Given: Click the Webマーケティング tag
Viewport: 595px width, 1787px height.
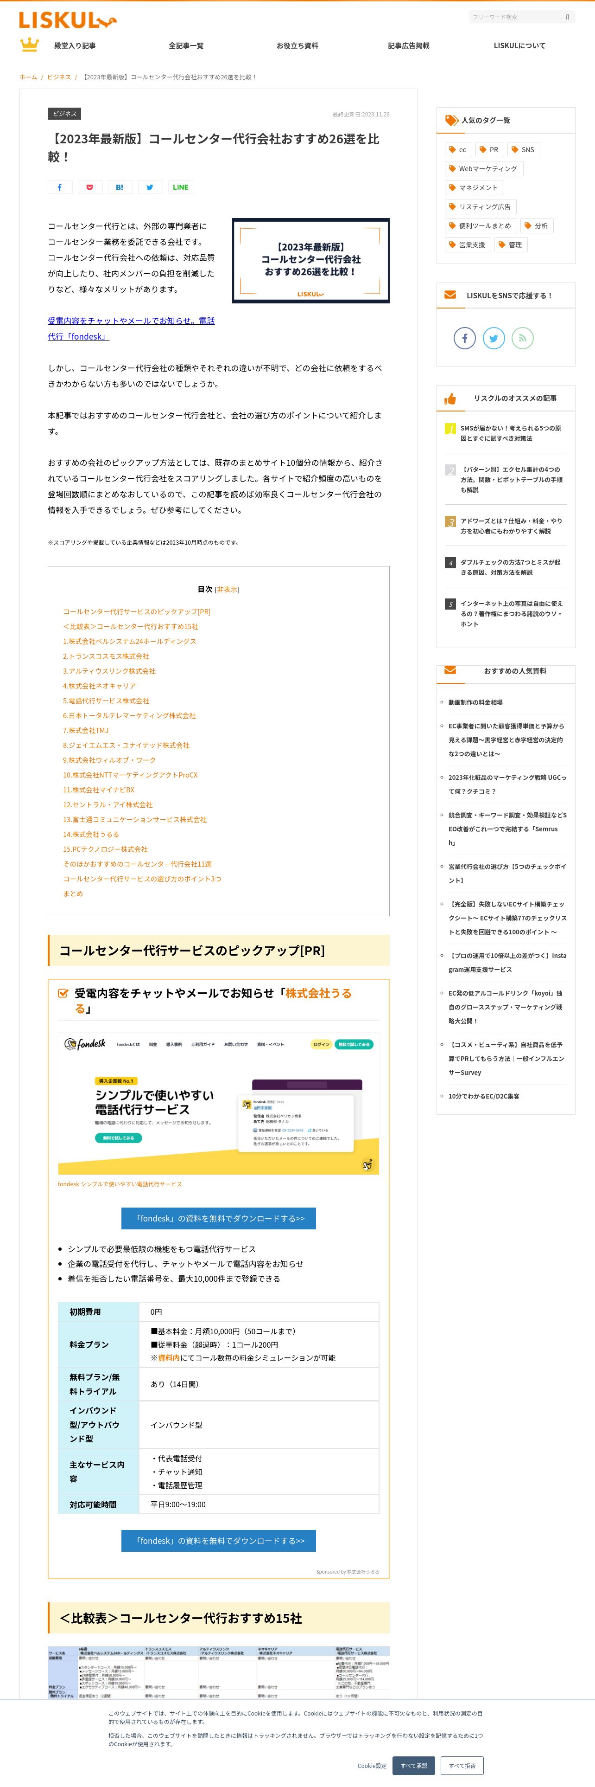Looking at the screenshot, I should 484,168.
